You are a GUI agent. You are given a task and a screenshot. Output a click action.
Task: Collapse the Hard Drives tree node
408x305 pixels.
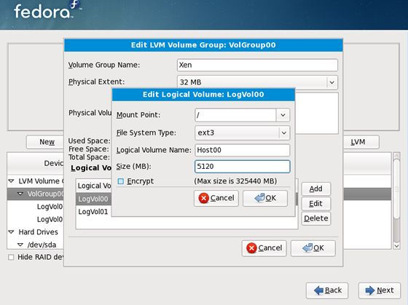coord(11,232)
